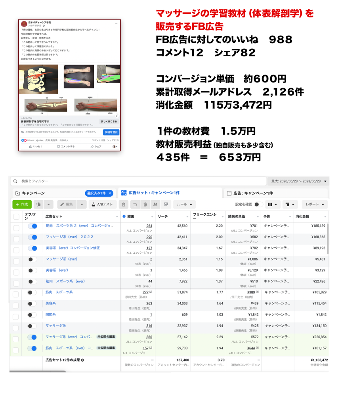The width and height of the screenshot is (338, 406).
Task: Click the trash delete icon in toolbar
Action: point(145,205)
